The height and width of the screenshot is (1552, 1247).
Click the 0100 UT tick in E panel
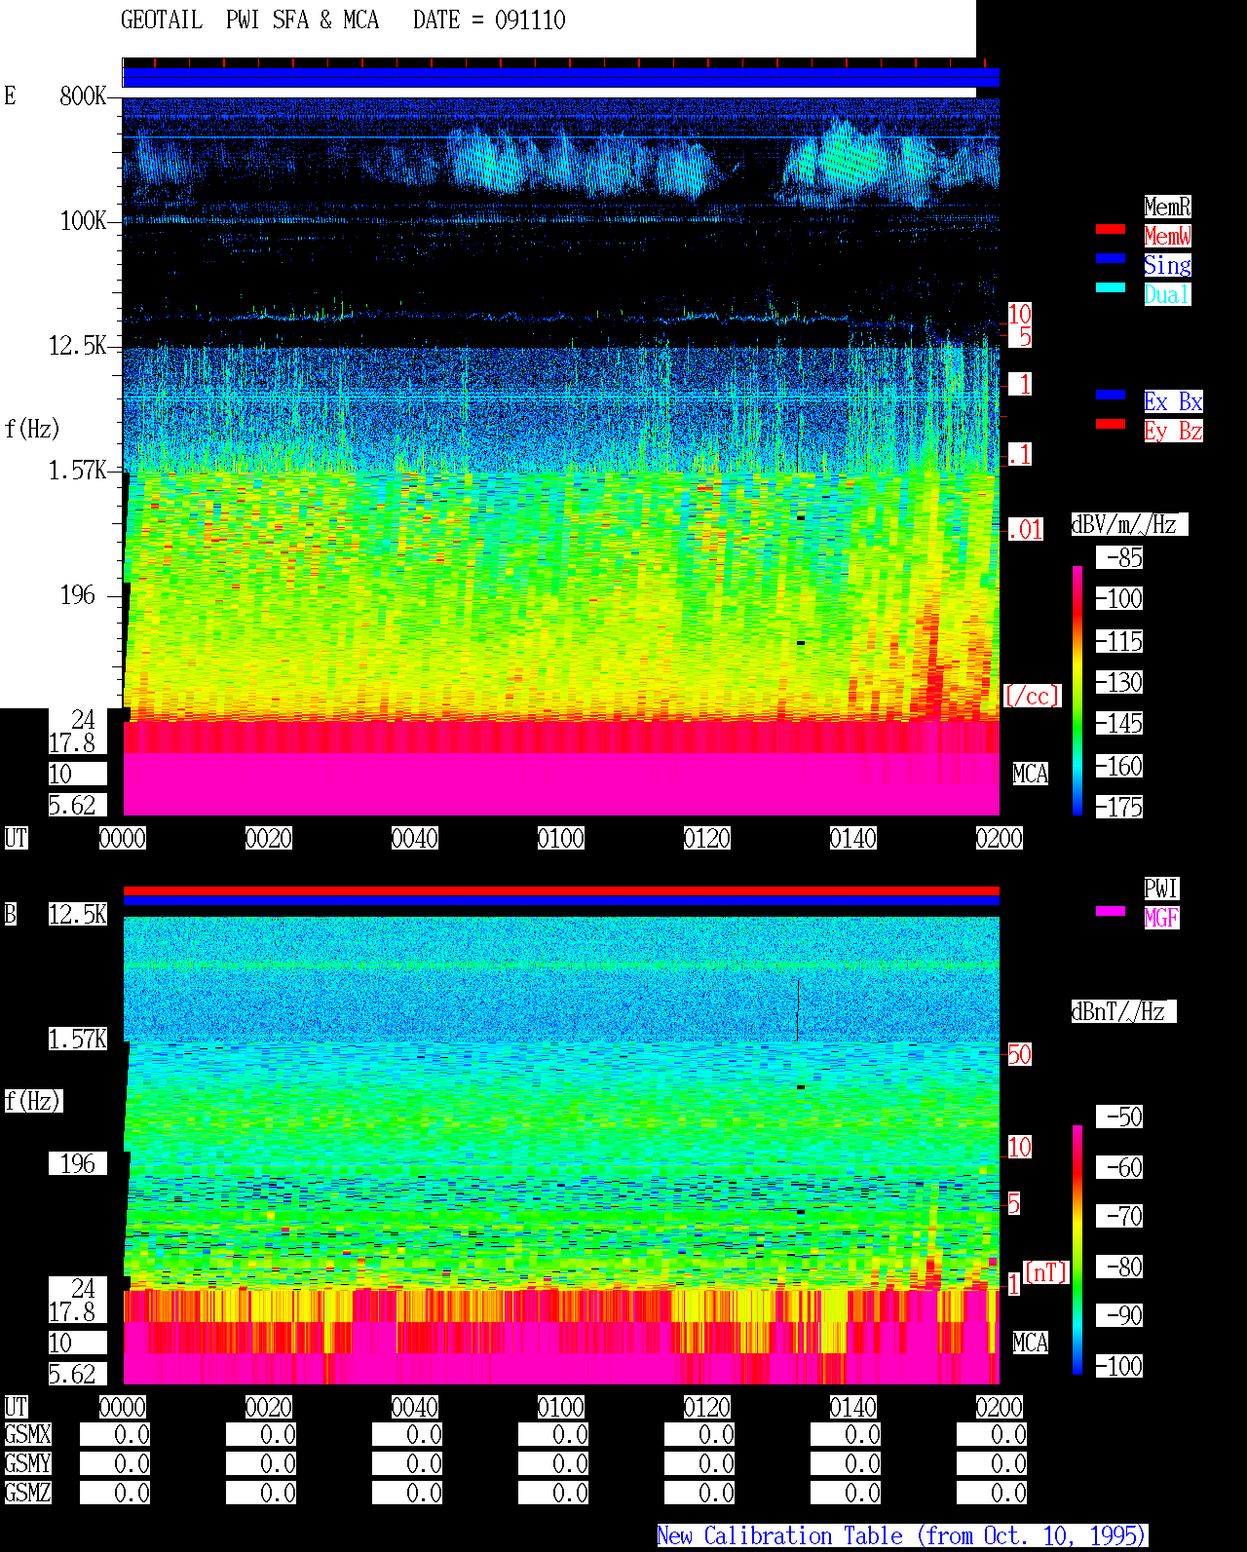pyautogui.click(x=561, y=838)
